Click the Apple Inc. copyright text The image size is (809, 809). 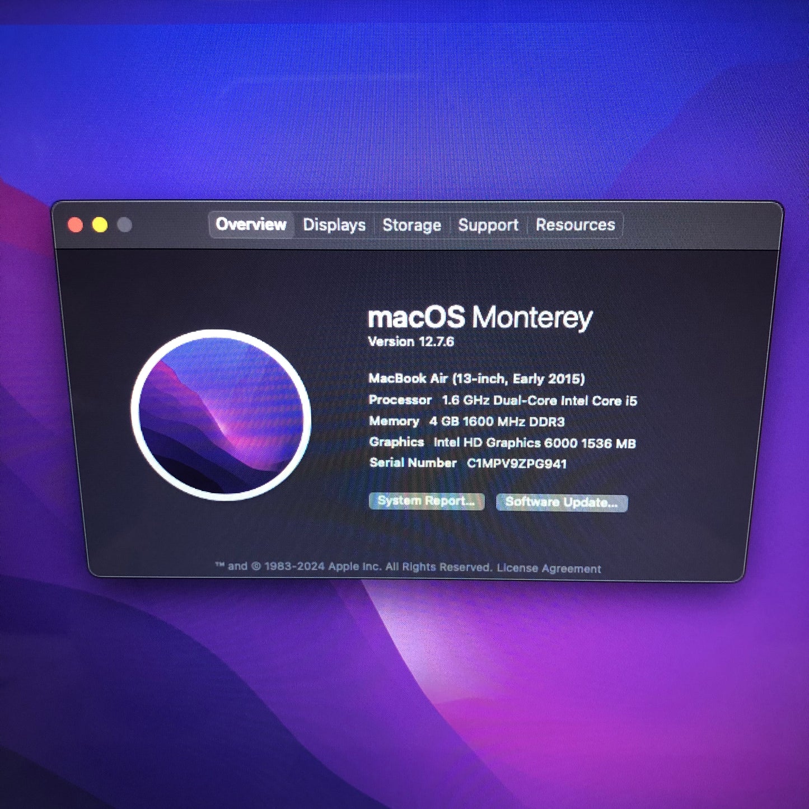(354, 567)
